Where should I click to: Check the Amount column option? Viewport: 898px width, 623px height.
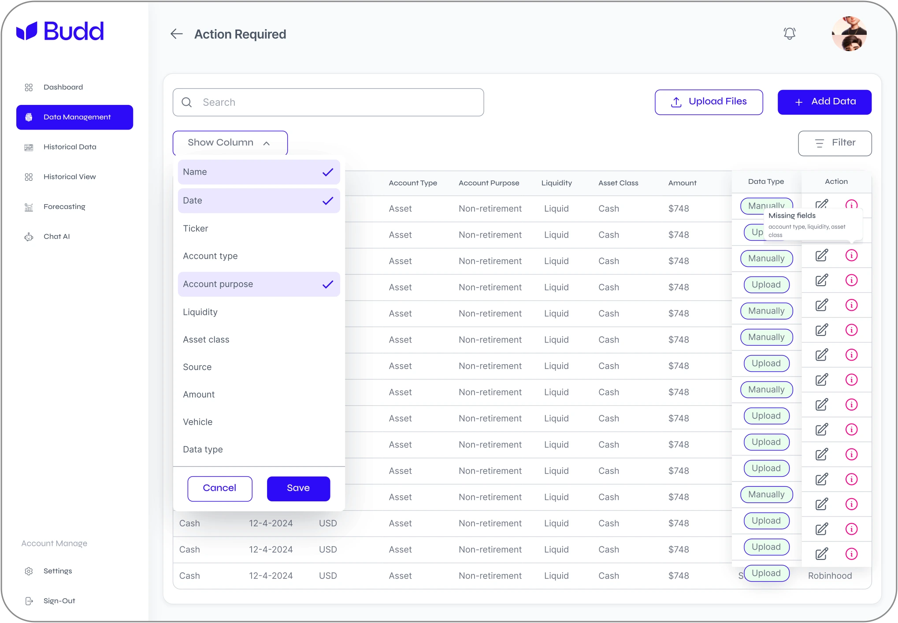pyautogui.click(x=259, y=395)
